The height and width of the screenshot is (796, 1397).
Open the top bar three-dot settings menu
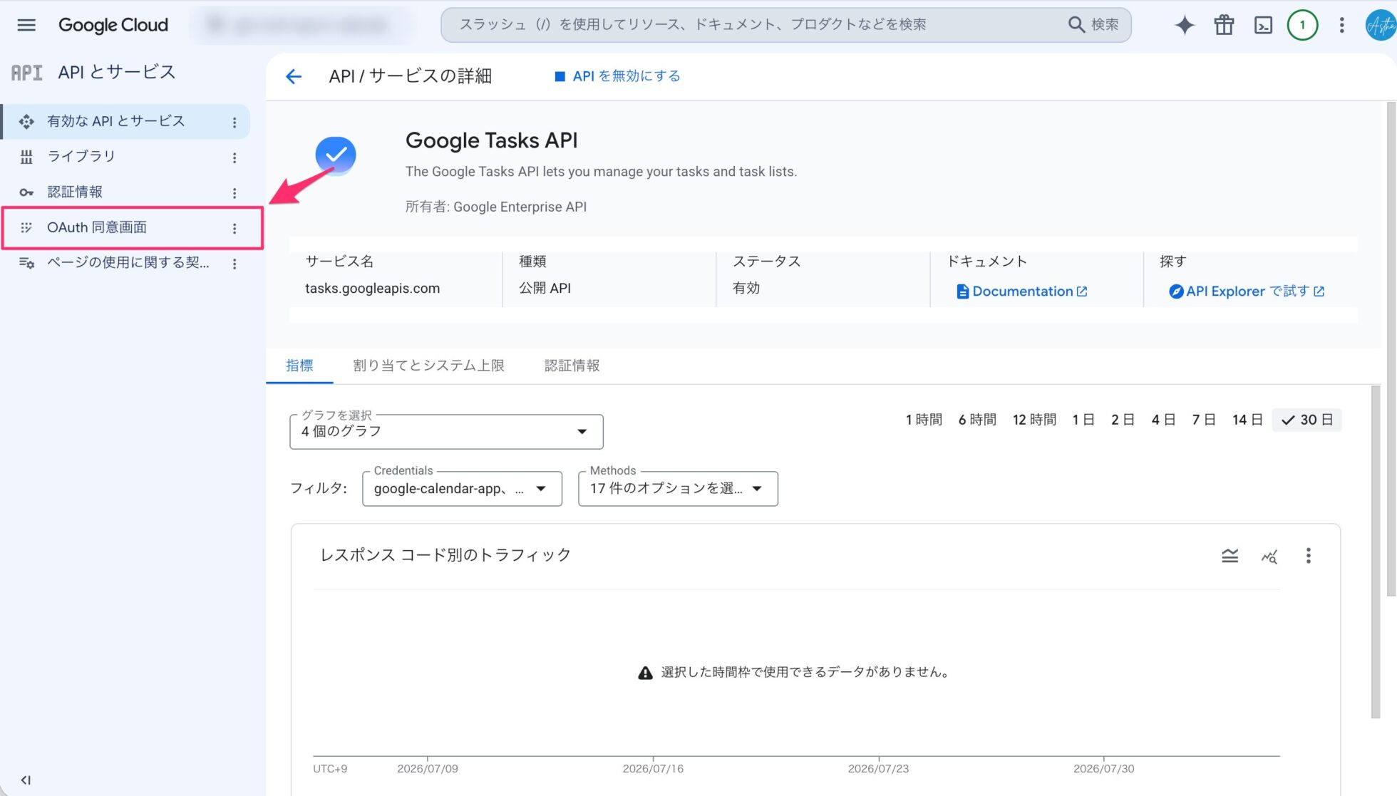click(1341, 25)
